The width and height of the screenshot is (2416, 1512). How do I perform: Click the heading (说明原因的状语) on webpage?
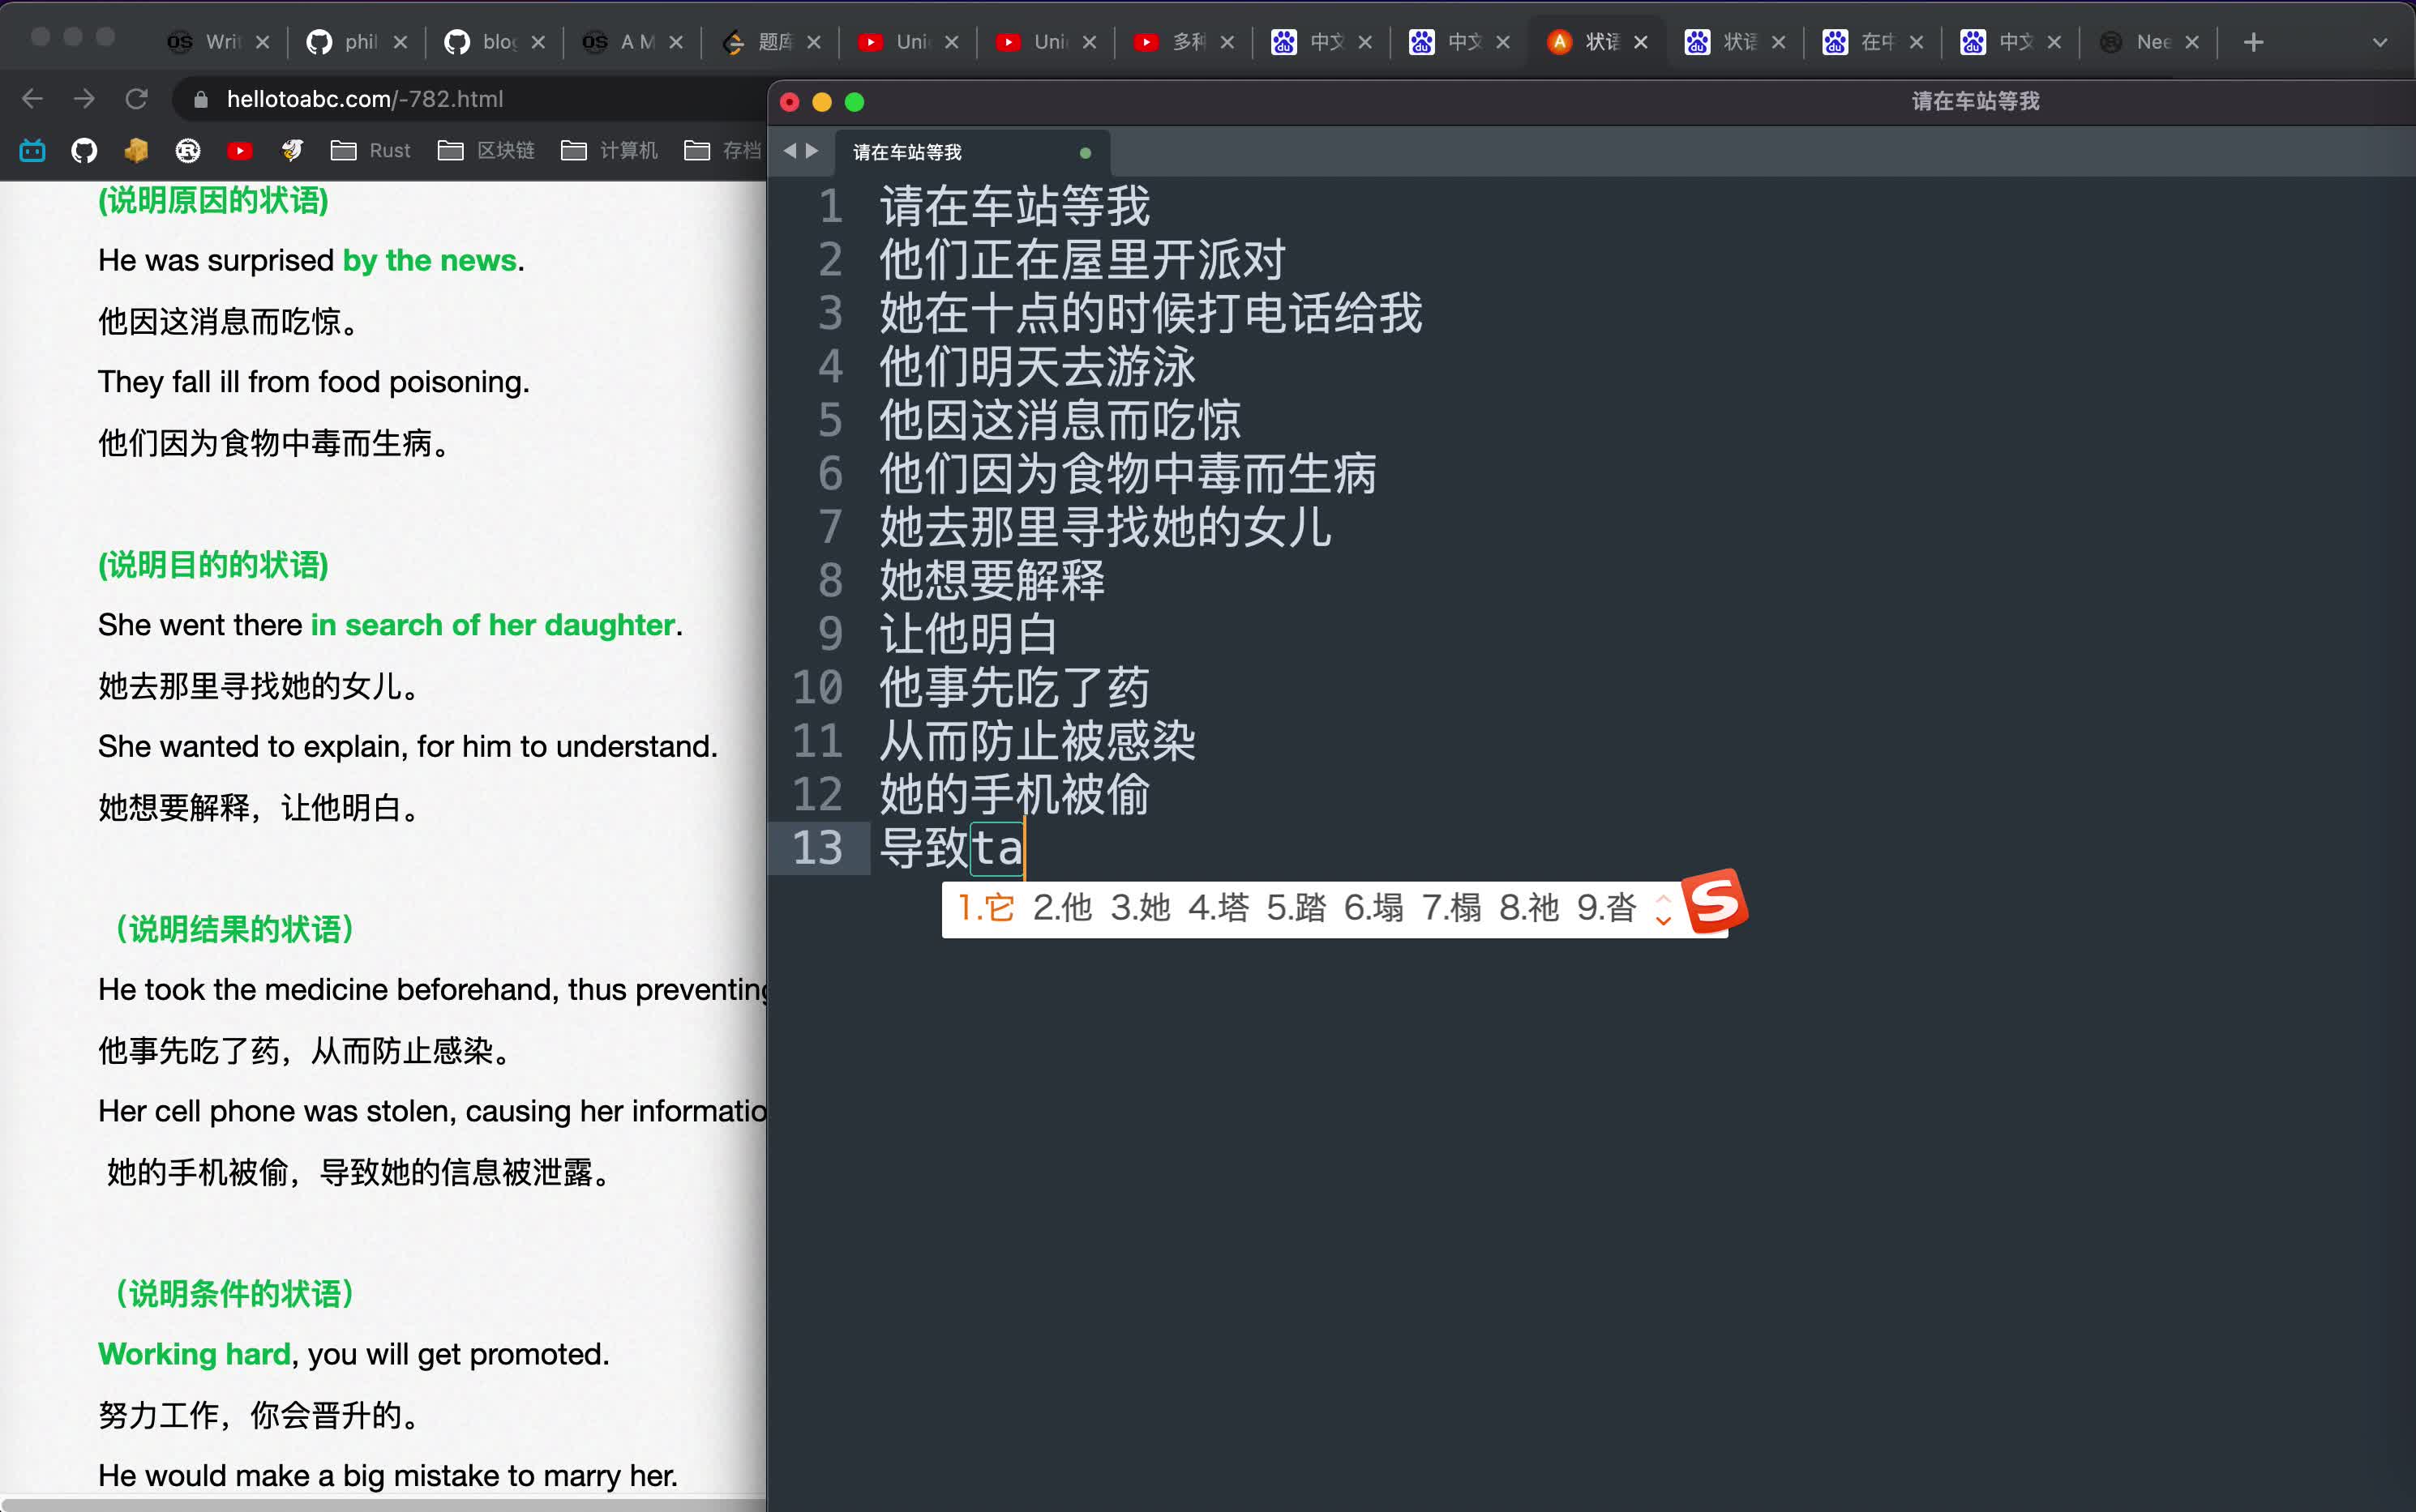pyautogui.click(x=213, y=200)
